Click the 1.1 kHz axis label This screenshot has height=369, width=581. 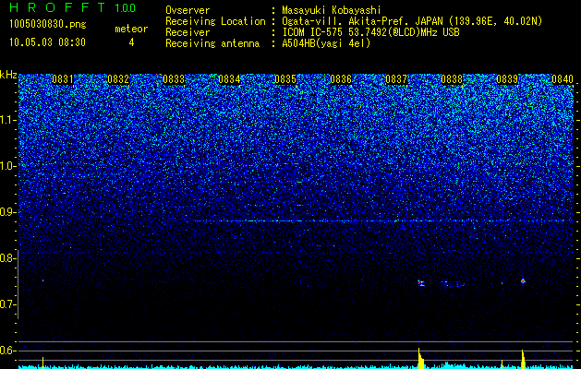click(7, 120)
